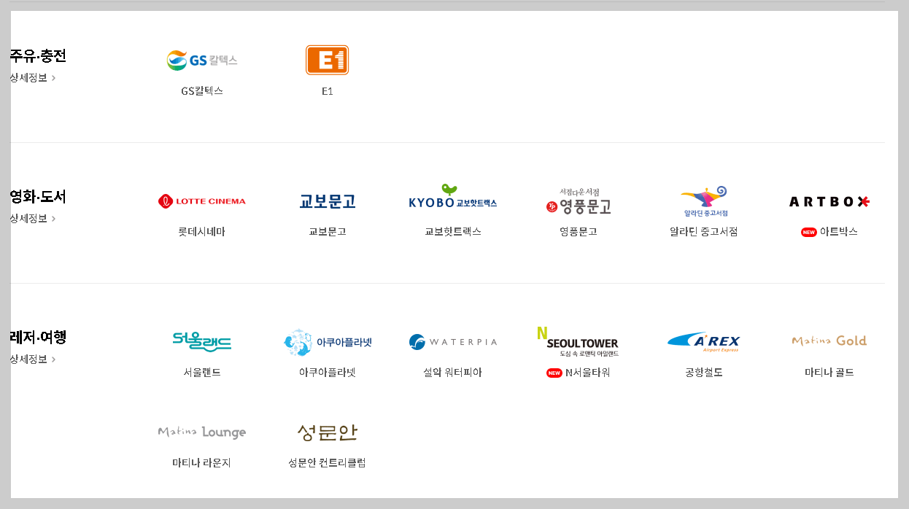Click the 설악 워터피아 caption
Viewport: 909px width, 509px height.
coord(453,373)
